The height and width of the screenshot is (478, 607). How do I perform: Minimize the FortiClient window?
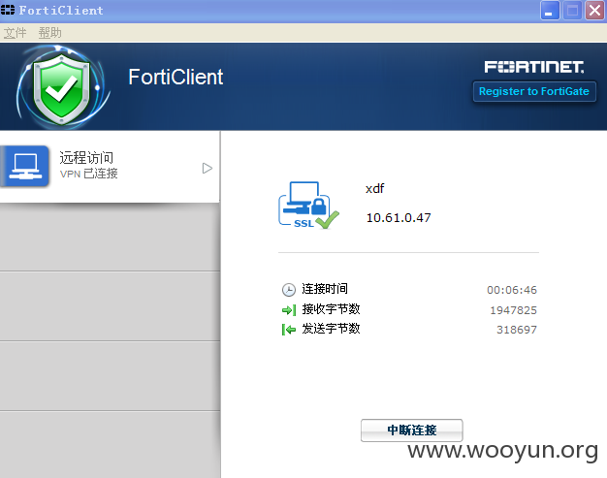550,11
